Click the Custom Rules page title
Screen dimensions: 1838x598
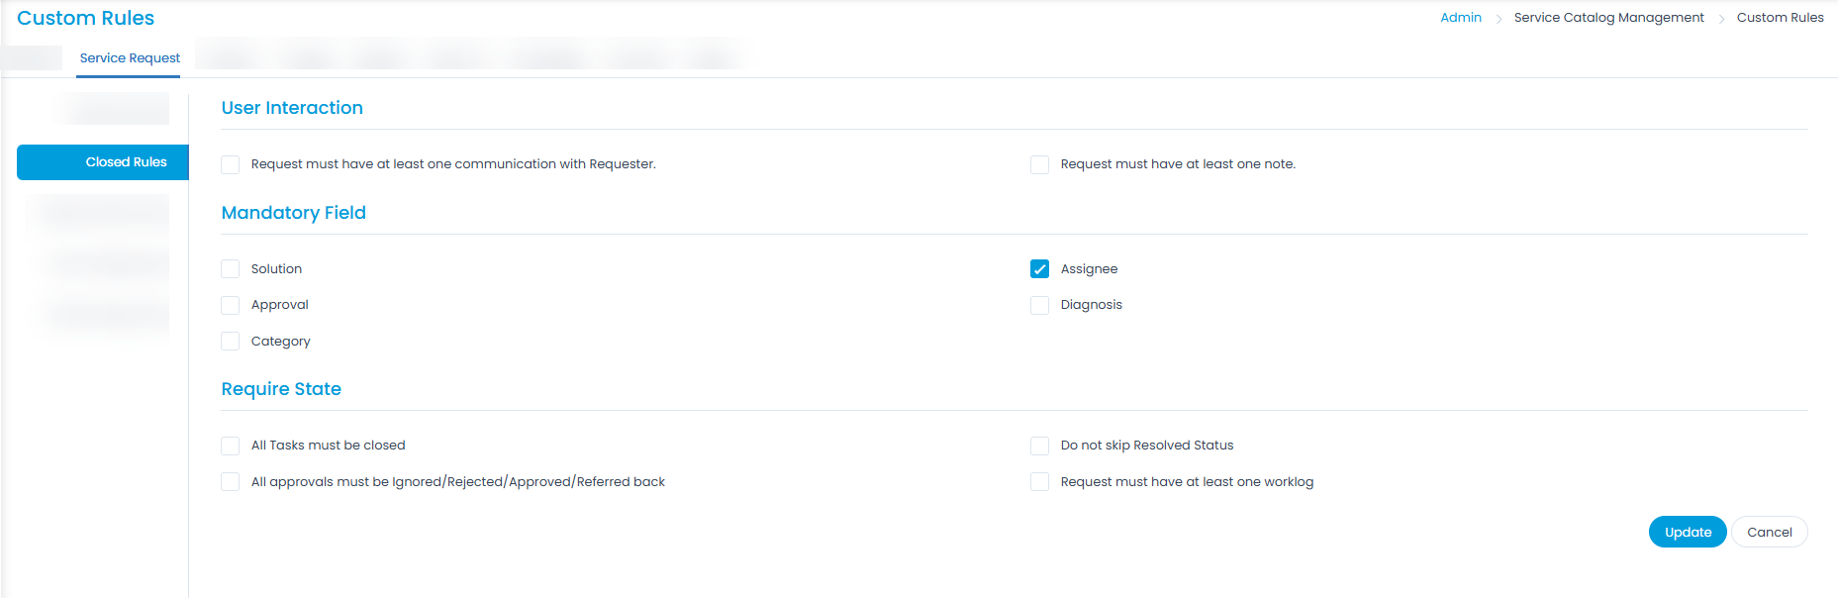(86, 18)
